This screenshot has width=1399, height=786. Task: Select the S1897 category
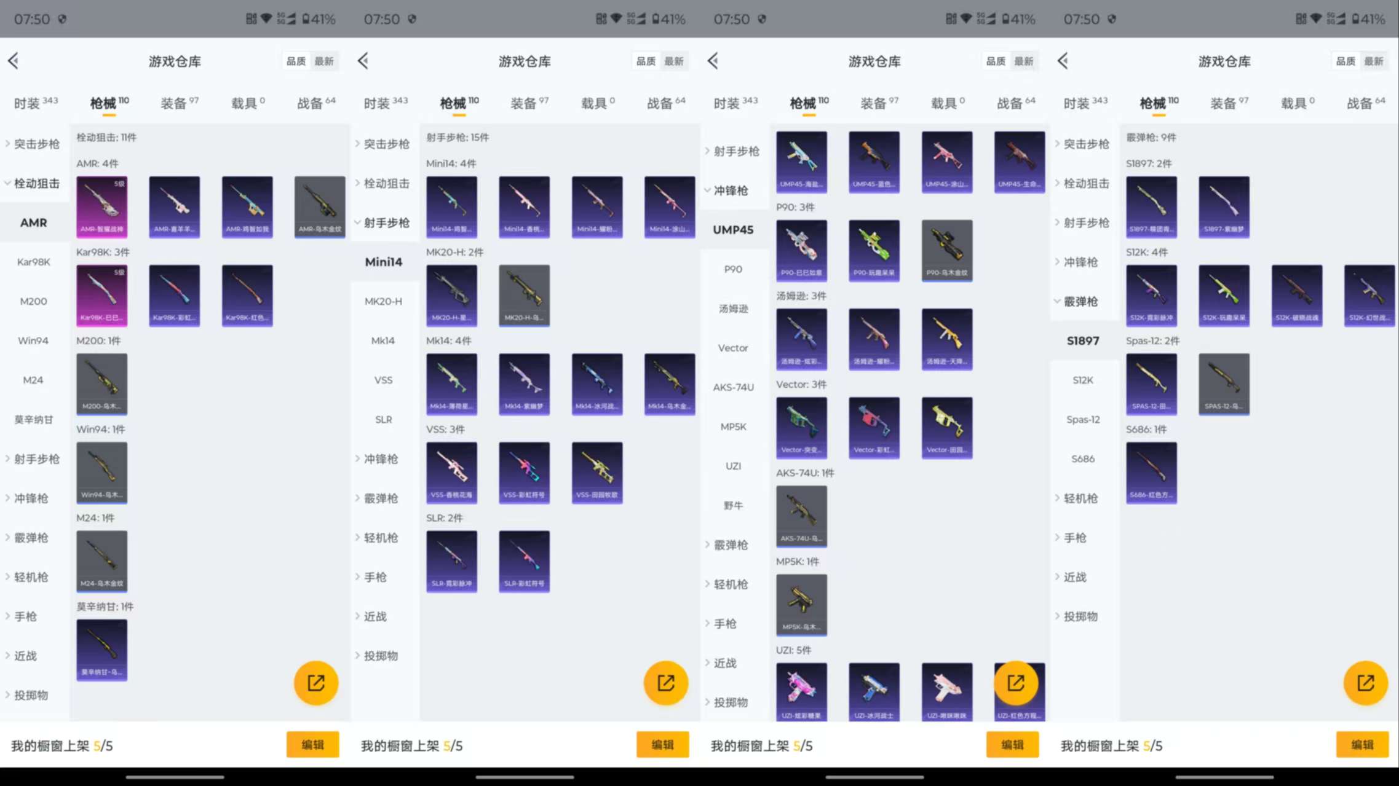(1083, 340)
